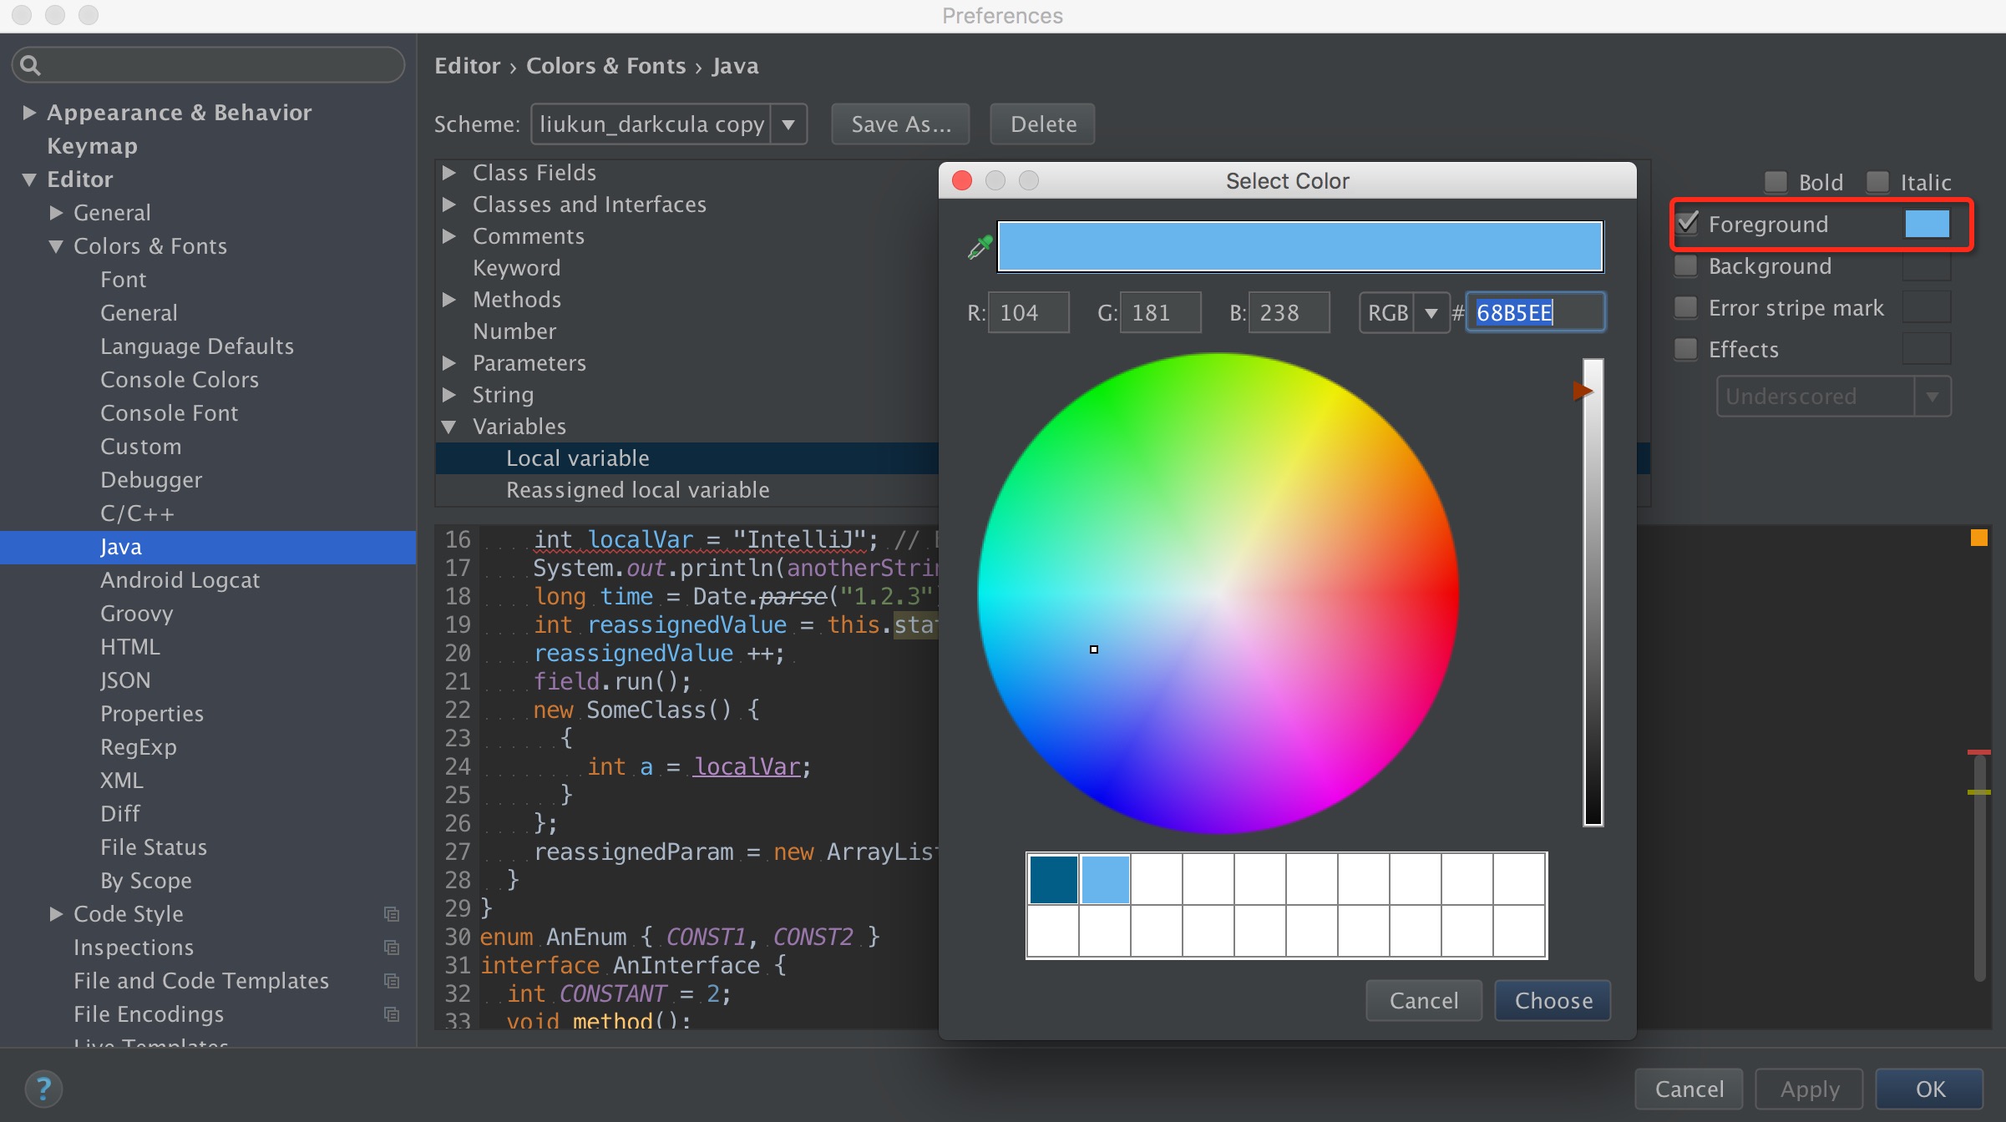The height and width of the screenshot is (1122, 2006).
Task: Click the Local variable item
Action: click(580, 457)
